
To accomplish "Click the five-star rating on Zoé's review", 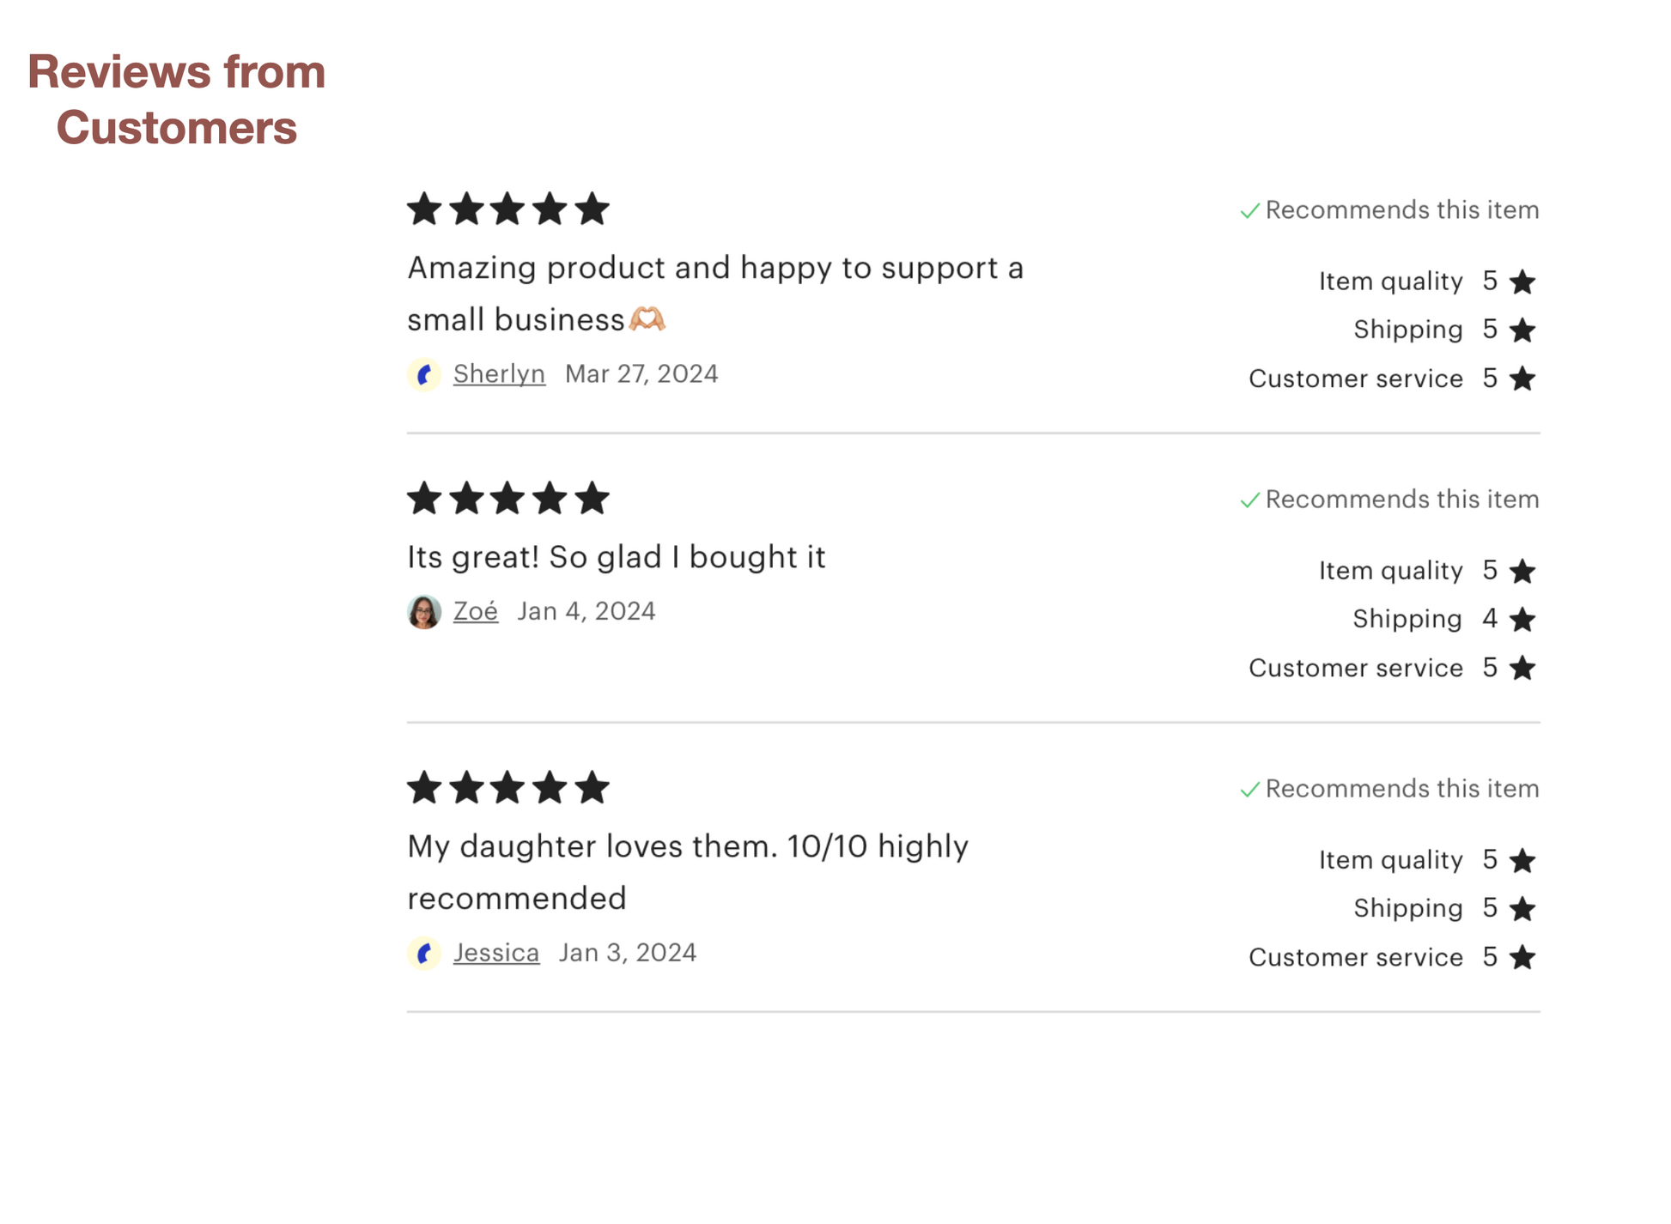I will pos(508,499).
